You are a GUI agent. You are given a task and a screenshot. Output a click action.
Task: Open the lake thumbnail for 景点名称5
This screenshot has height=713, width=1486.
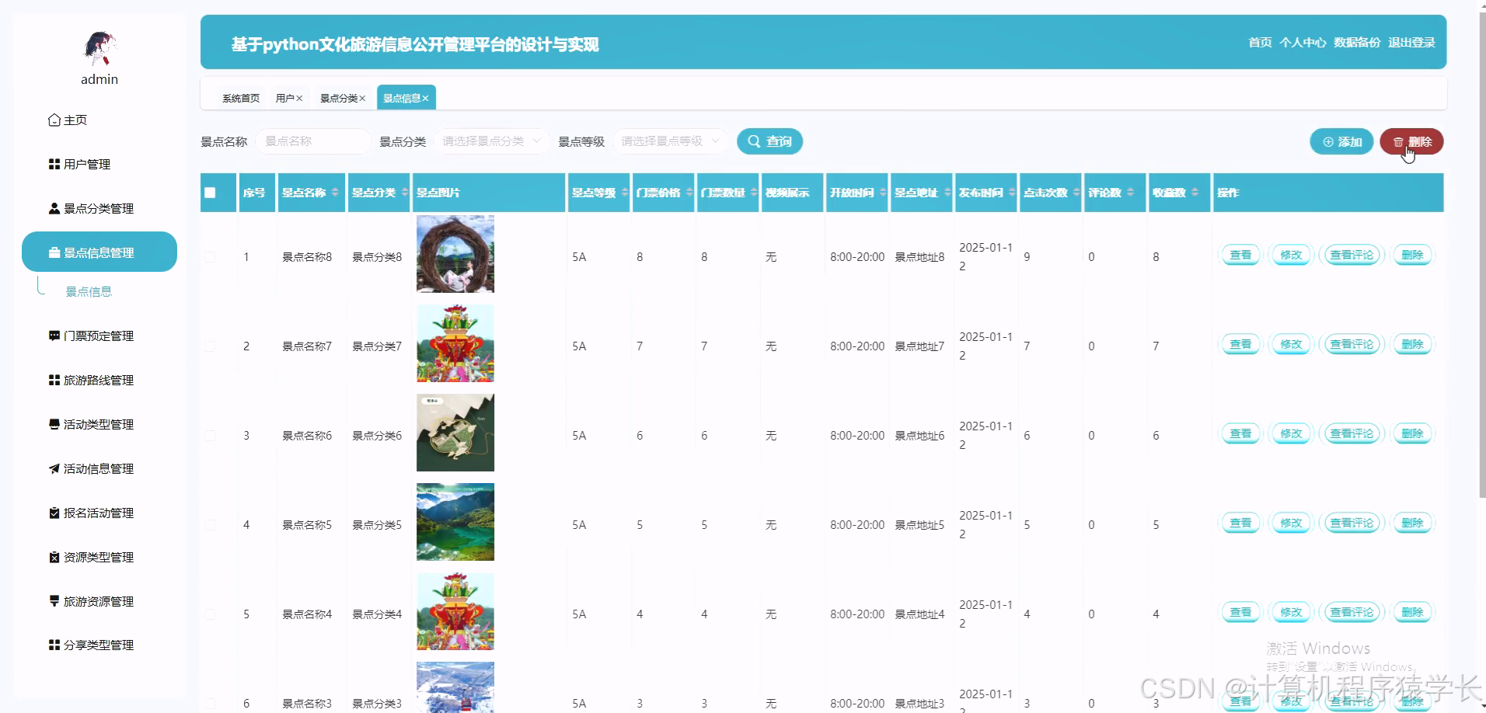(455, 522)
